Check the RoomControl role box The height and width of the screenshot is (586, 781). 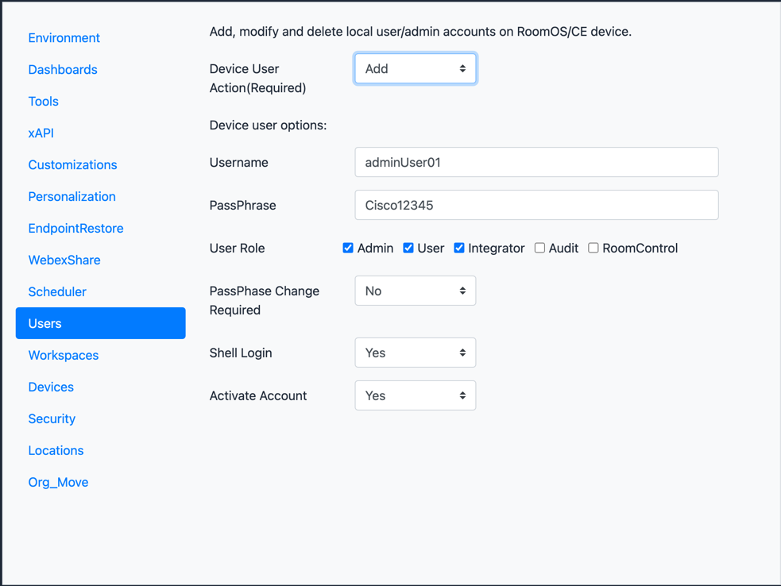click(593, 248)
